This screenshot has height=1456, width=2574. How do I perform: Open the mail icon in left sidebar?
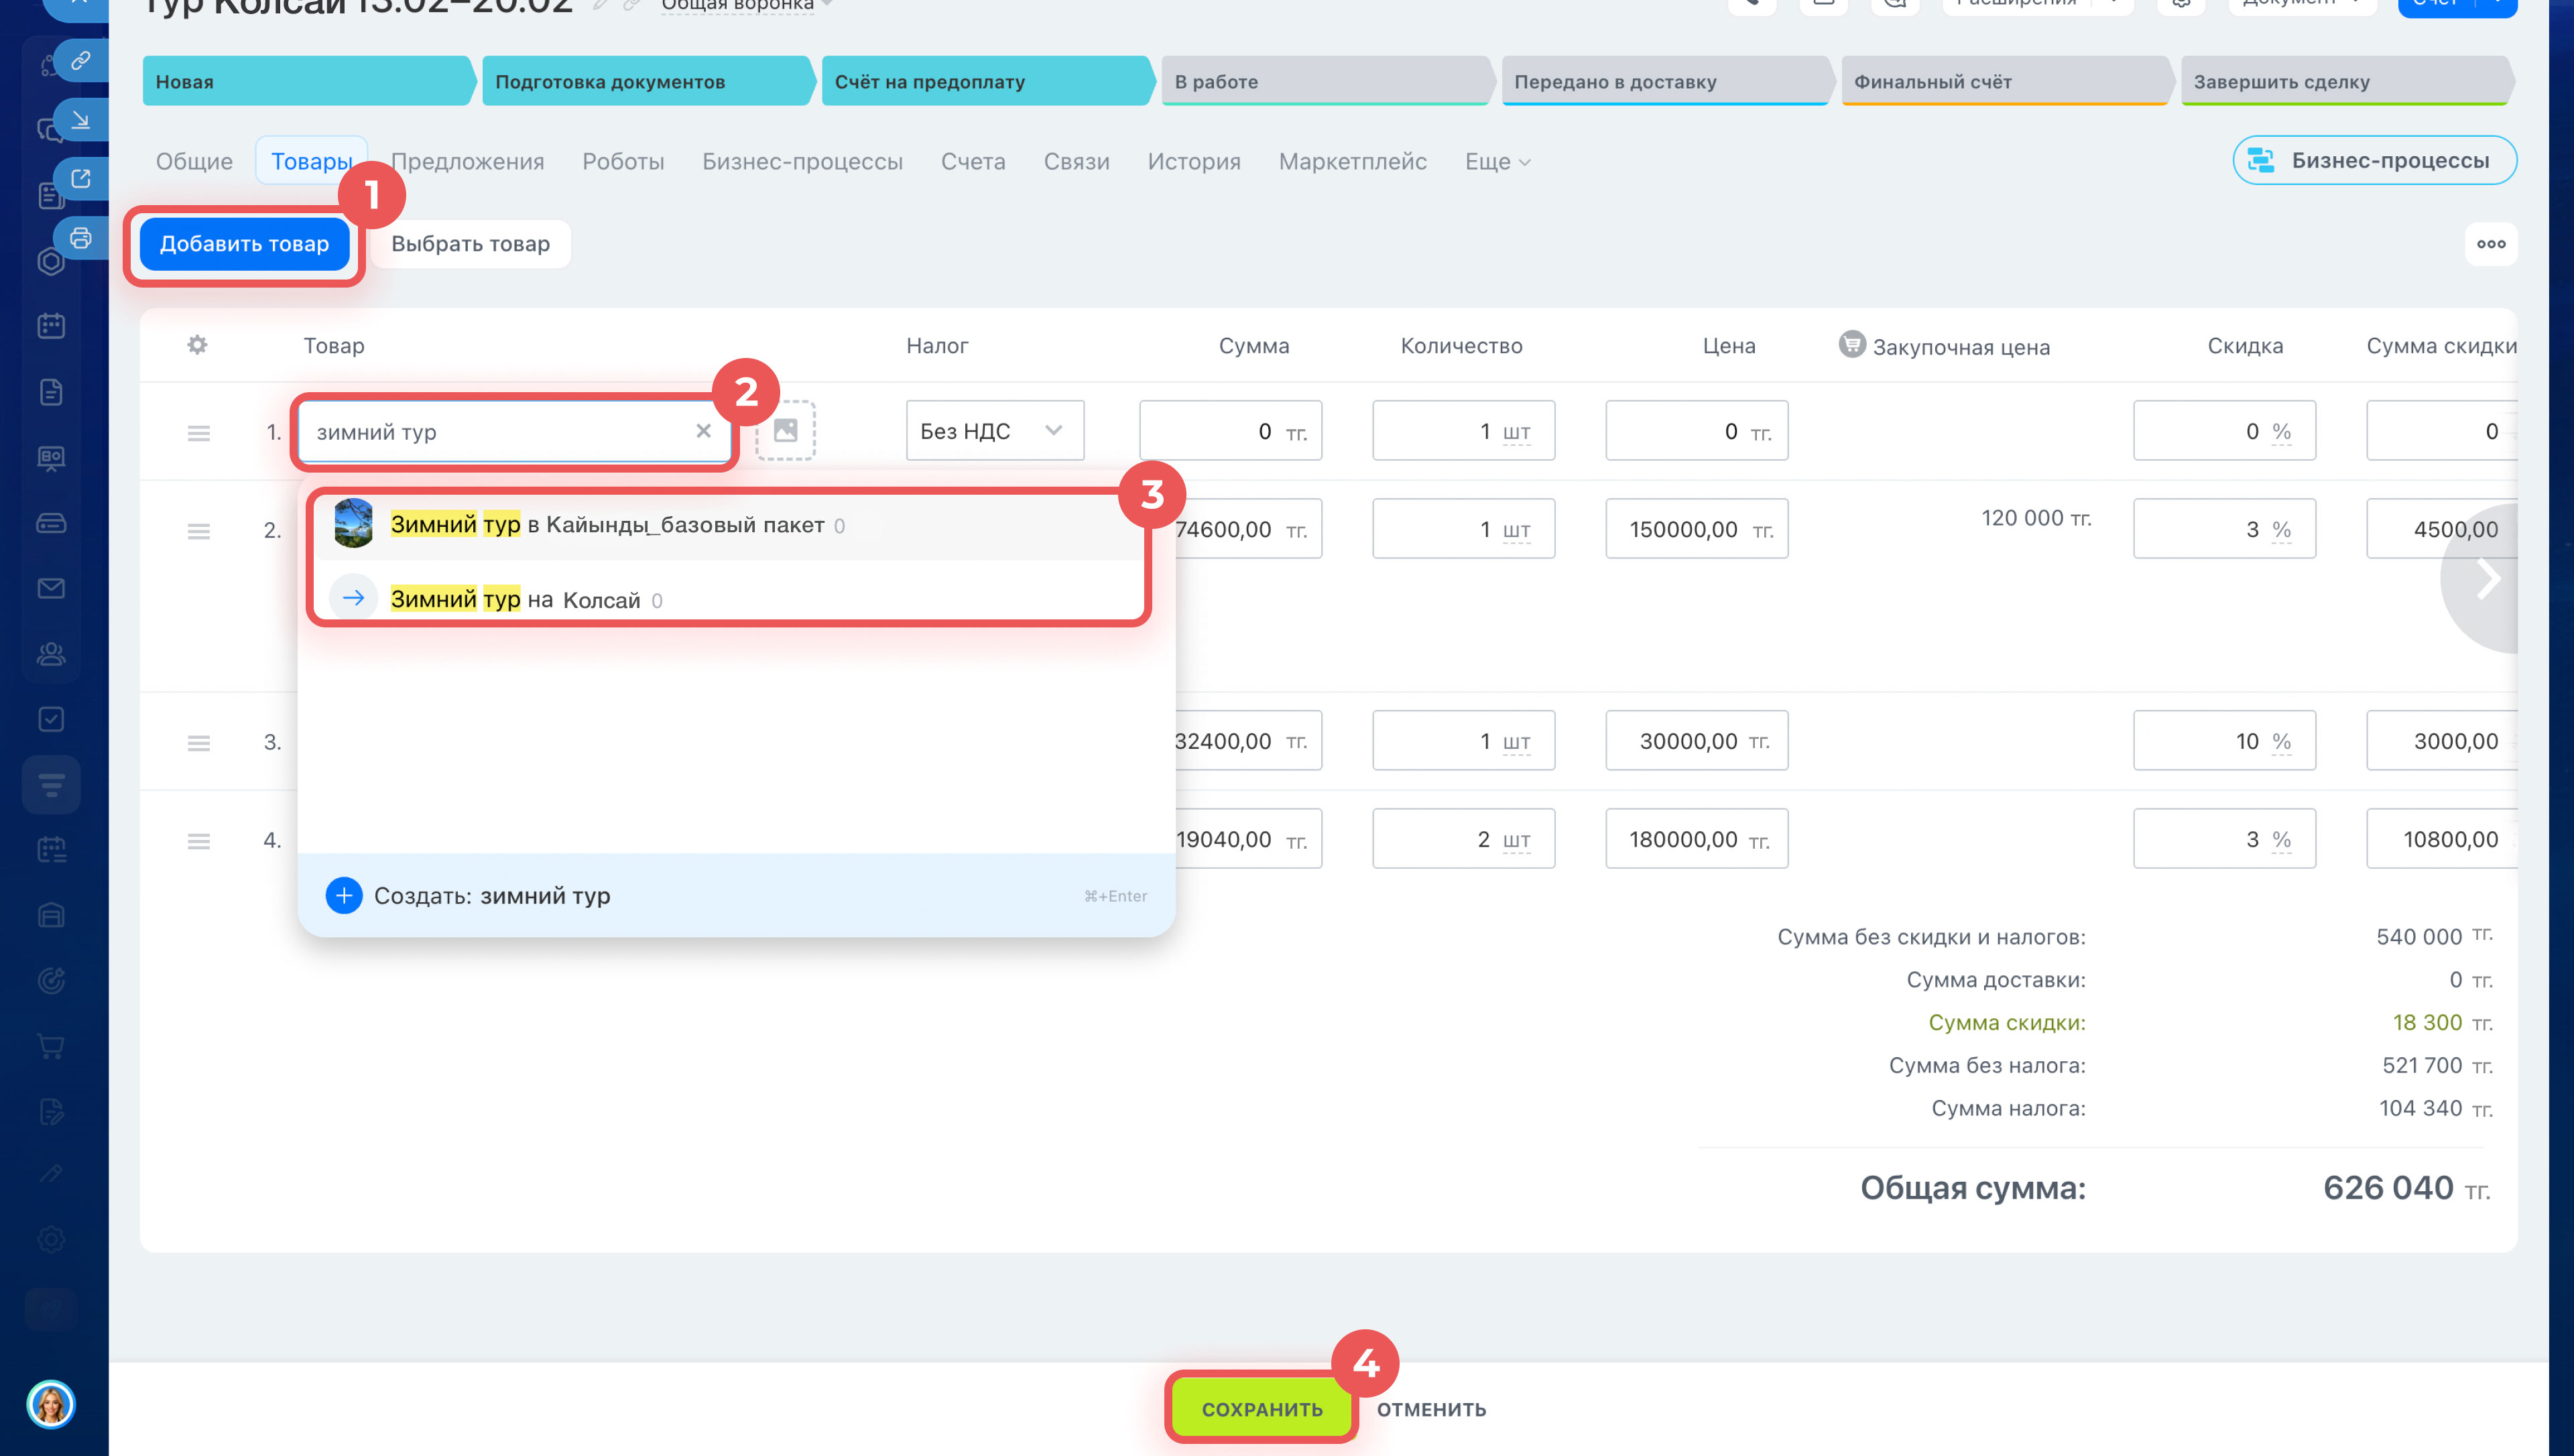(51, 588)
